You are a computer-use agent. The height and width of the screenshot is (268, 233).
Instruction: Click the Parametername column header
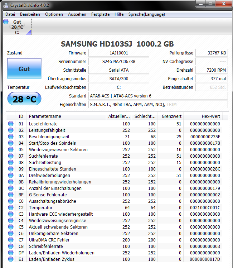(x=66, y=116)
